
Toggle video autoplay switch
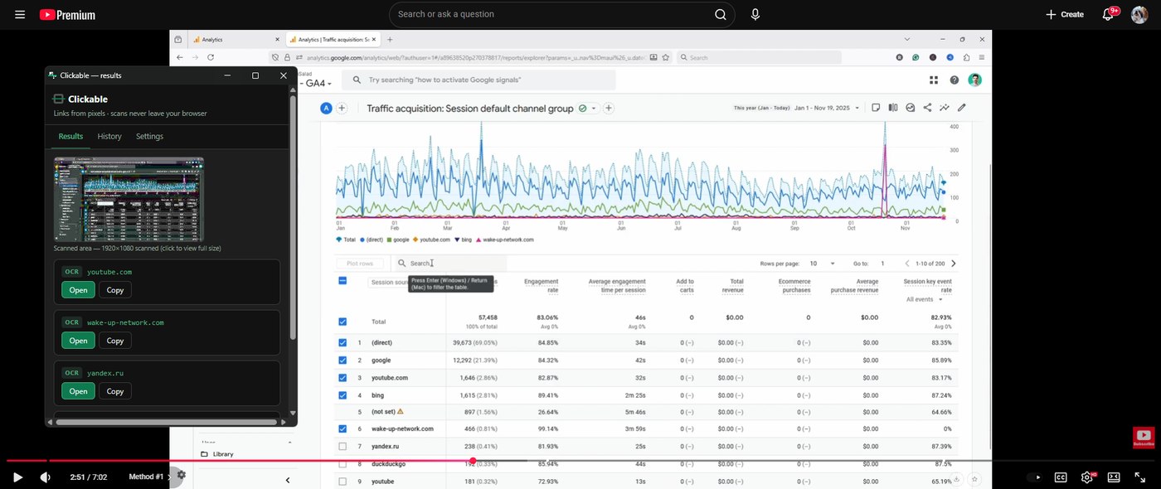pos(1034,477)
